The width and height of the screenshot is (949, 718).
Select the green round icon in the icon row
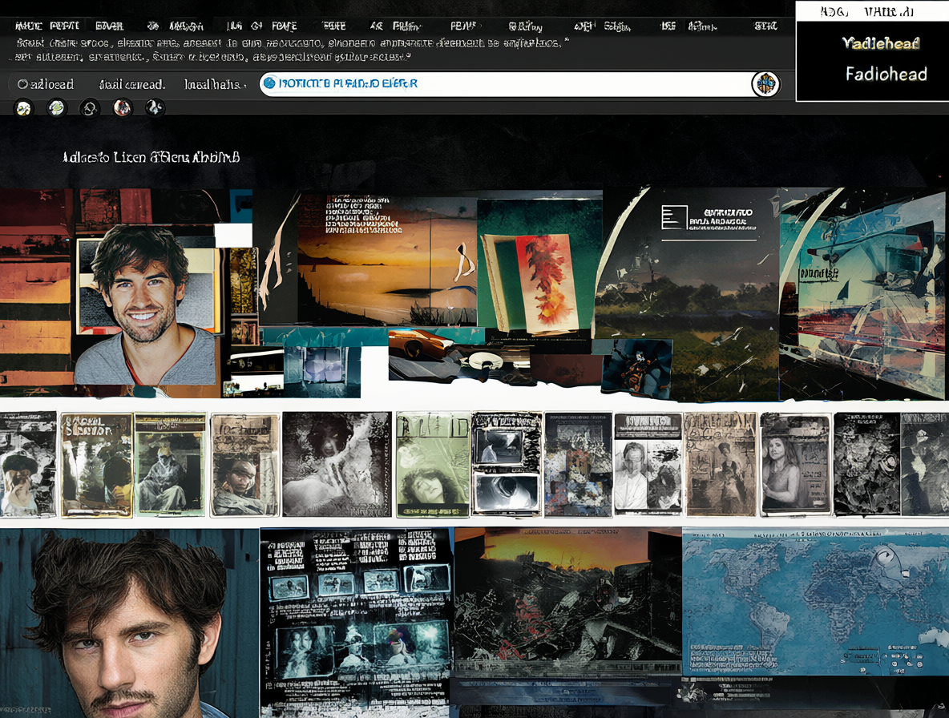pyautogui.click(x=57, y=108)
